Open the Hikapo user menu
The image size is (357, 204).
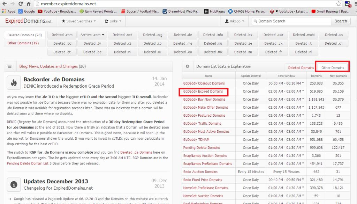click(235, 21)
